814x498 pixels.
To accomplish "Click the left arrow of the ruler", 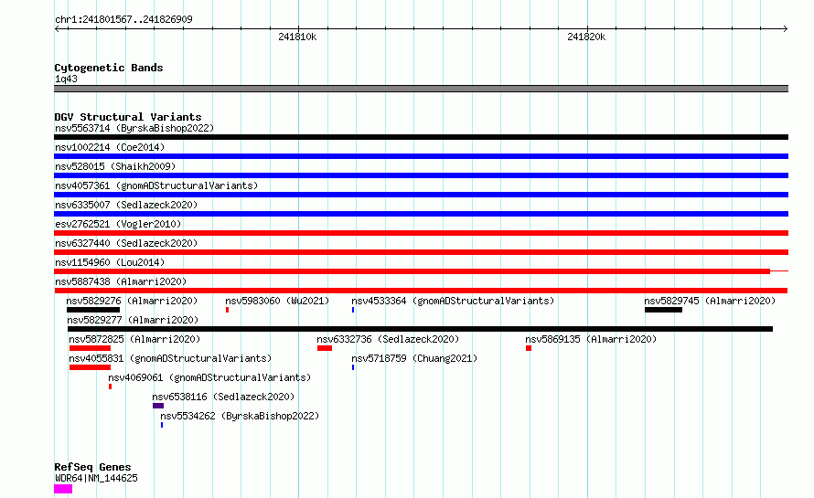I will (x=57, y=28).
